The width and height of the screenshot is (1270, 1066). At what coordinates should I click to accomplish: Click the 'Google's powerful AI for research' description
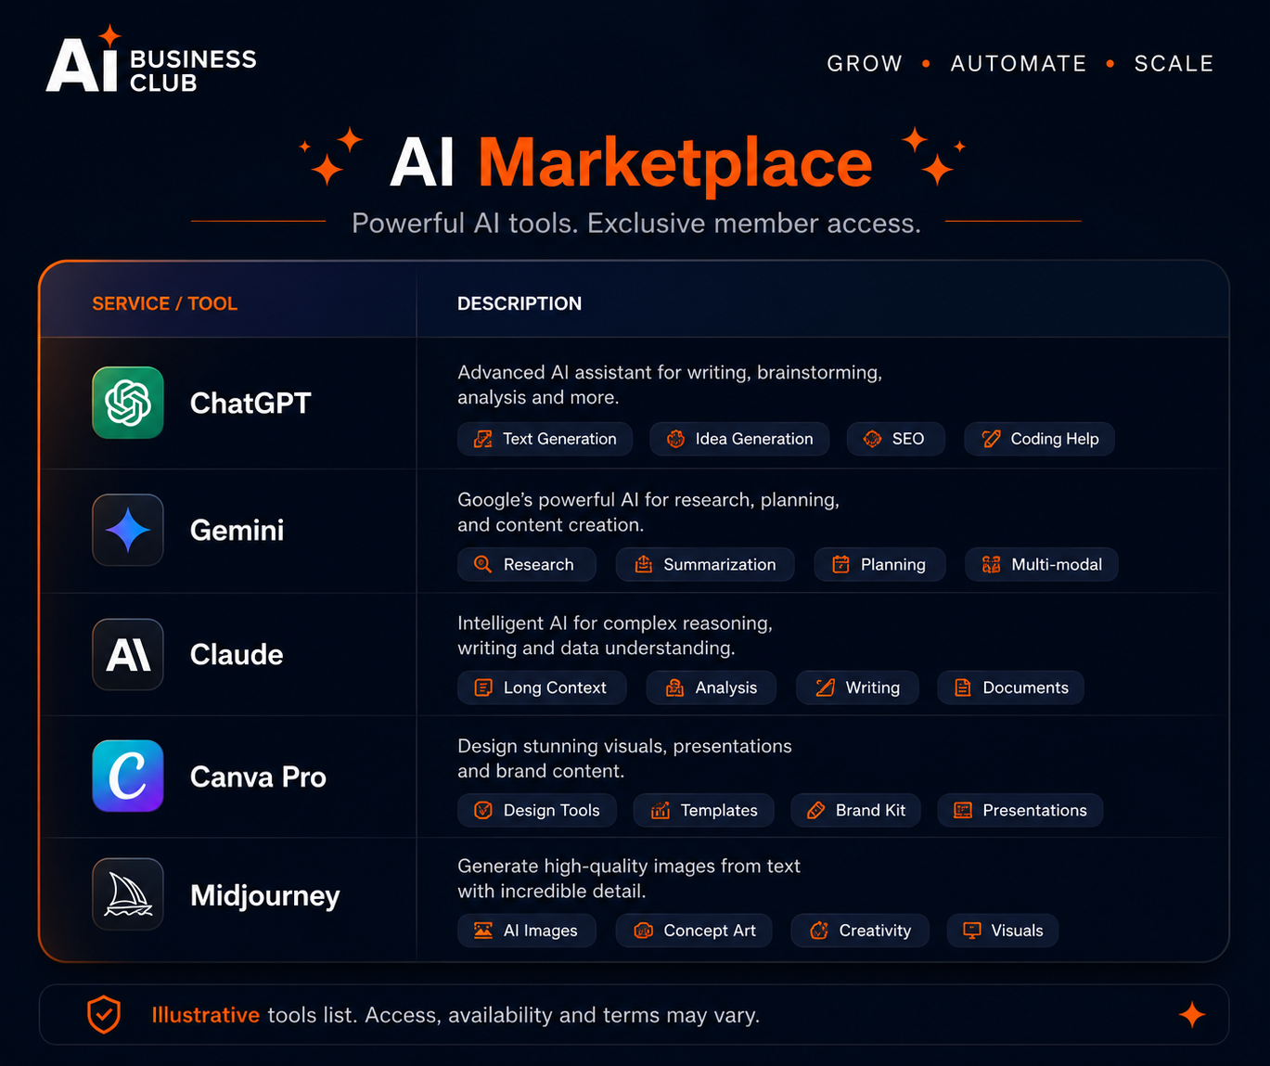click(x=648, y=512)
